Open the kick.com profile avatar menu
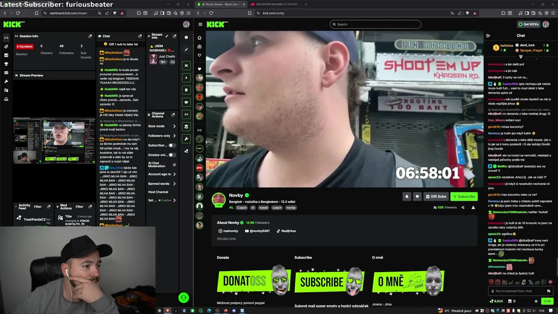558x314 pixels. click(x=545, y=24)
